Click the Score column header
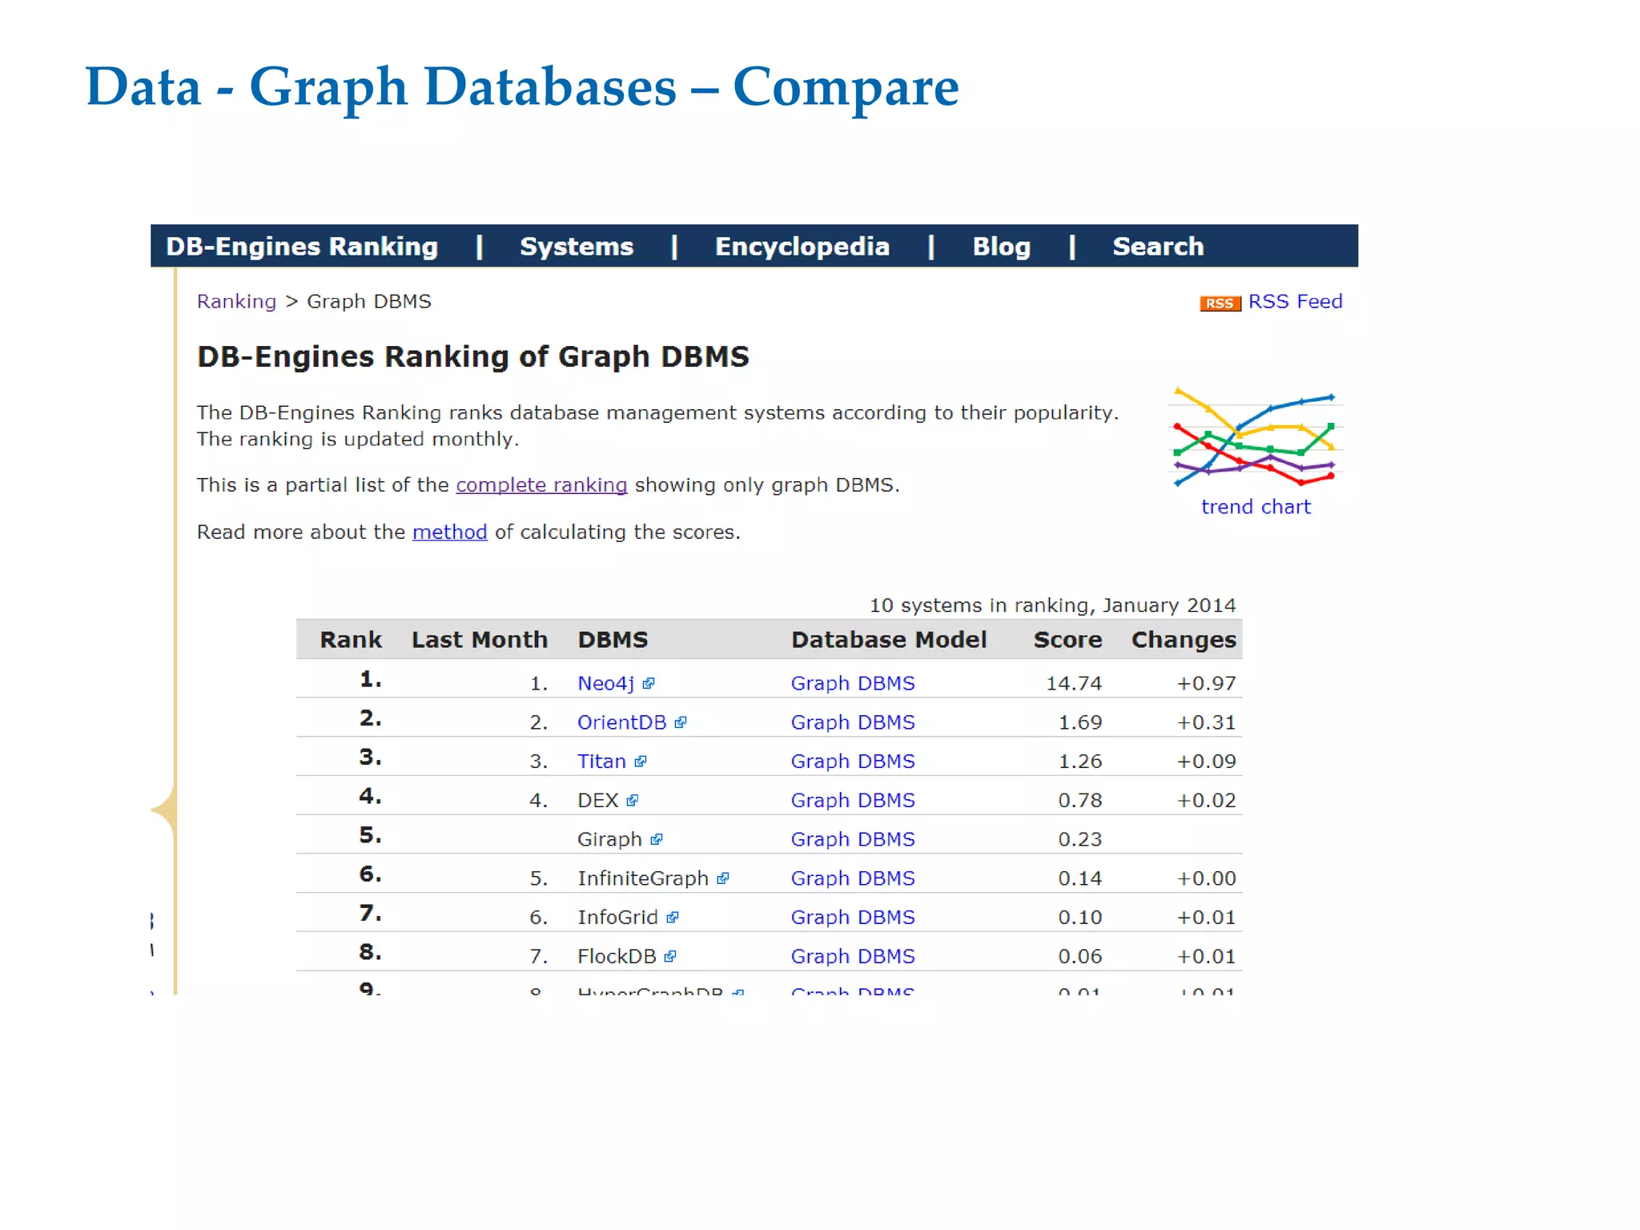Viewport: 1640px width, 1230px height. 1067,640
